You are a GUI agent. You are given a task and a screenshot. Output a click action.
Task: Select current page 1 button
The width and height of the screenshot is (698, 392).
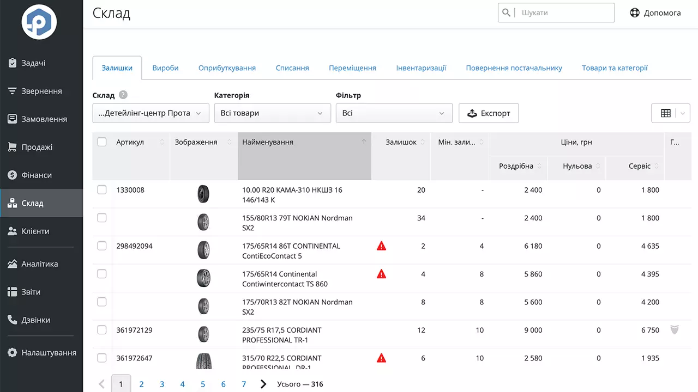[121, 383]
